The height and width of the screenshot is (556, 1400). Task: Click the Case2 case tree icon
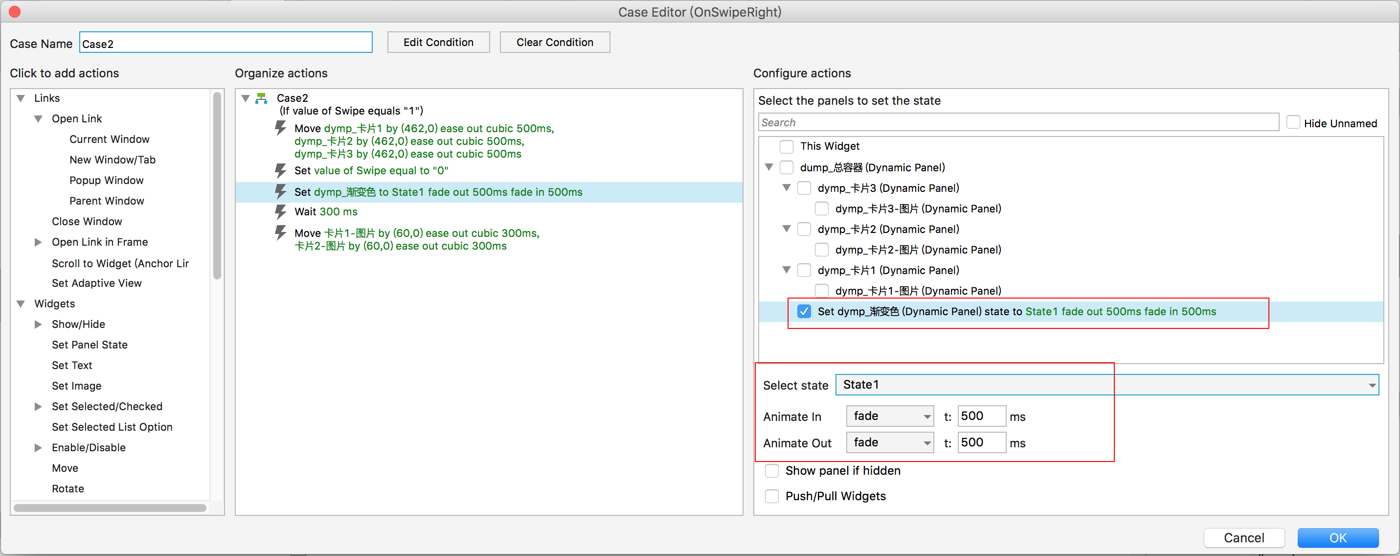point(261,98)
